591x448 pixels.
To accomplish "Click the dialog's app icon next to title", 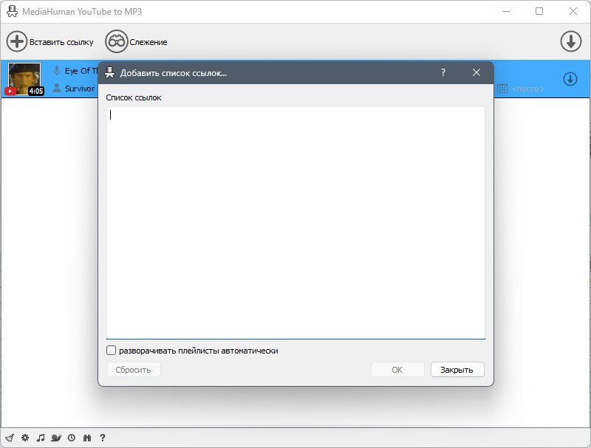I will coord(109,72).
